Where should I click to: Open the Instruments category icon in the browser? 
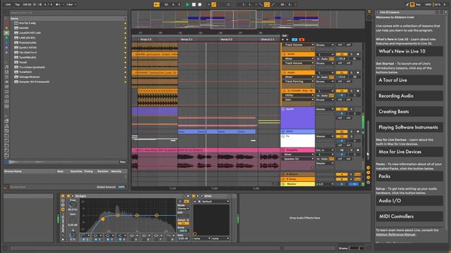click(x=6, y=77)
